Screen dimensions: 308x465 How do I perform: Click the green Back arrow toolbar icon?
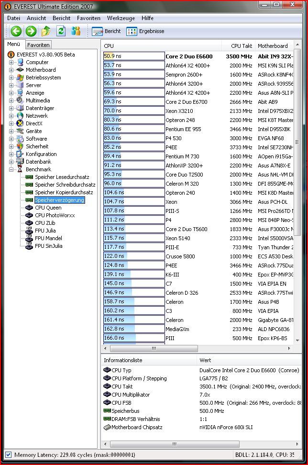pos(16,31)
